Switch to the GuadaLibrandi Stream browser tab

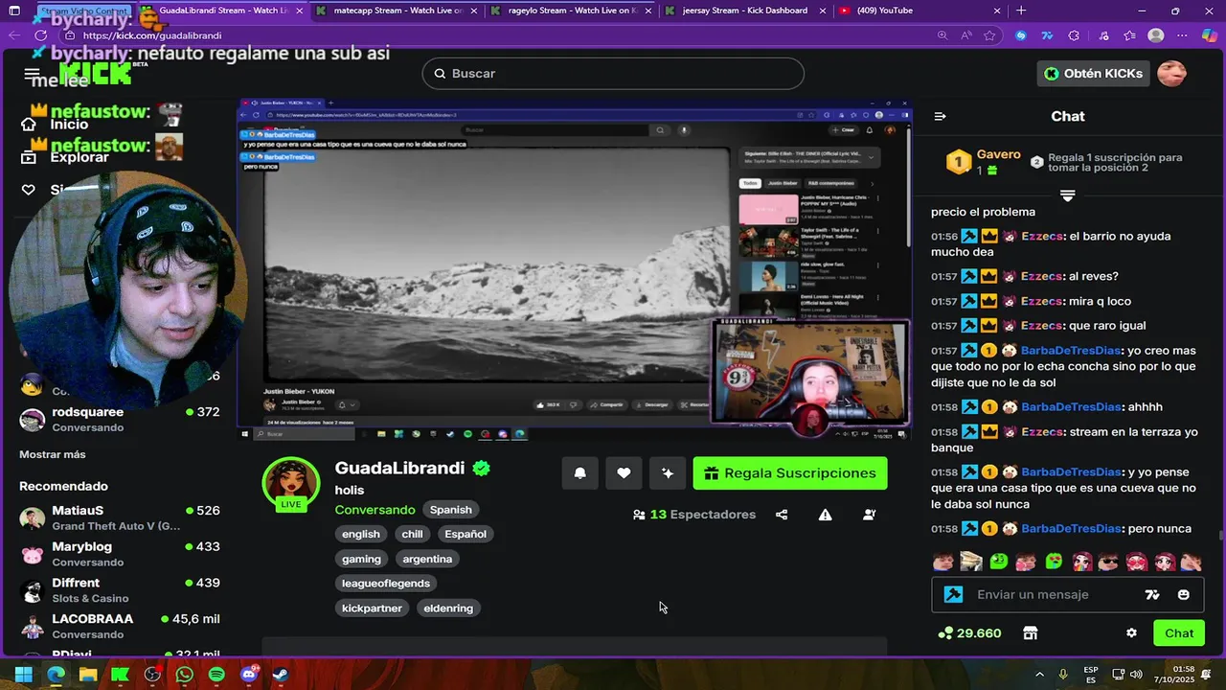(x=220, y=11)
